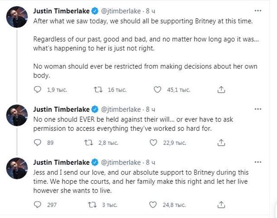This screenshot has width=277, height=218.
Task: Open the '8 ч' timestamp on third tweet
Action: [x=151, y=163]
